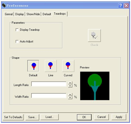
Task: Open the Show/Hide tab
Action: [33, 14]
